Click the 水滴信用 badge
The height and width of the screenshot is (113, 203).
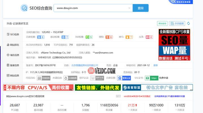pos(70,78)
